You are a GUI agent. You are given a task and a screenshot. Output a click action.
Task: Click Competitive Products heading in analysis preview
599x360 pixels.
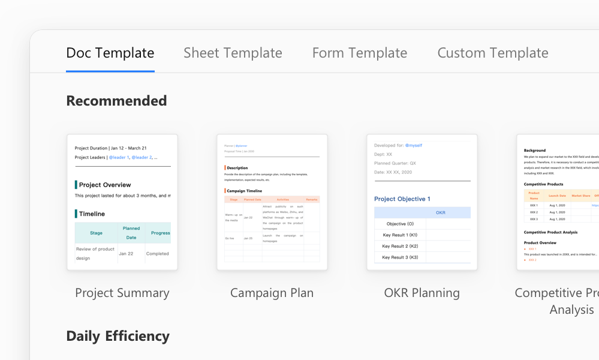click(543, 184)
